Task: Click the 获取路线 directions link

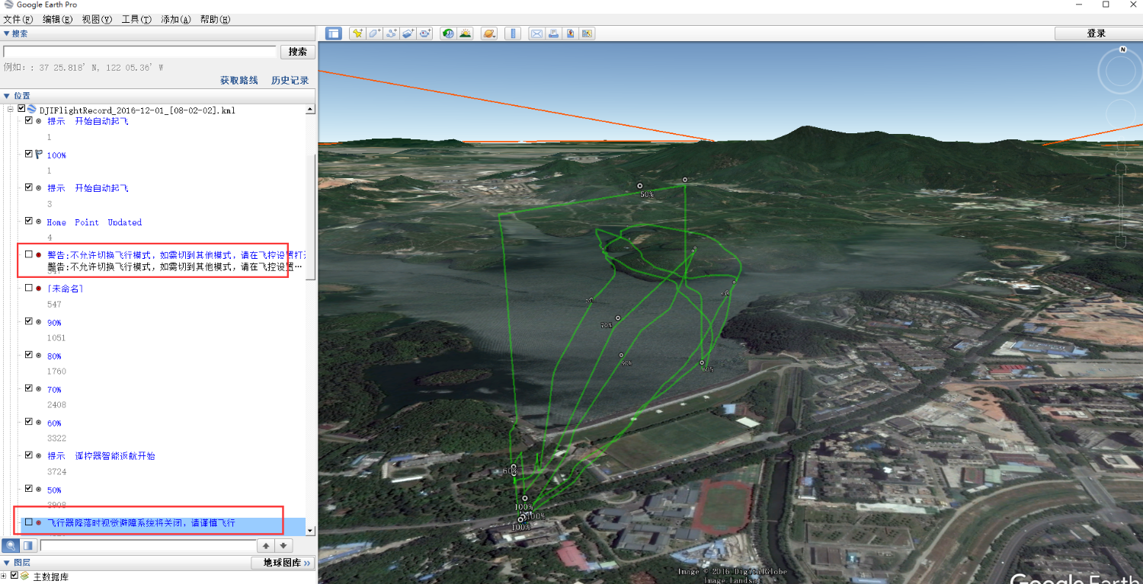Action: [239, 80]
